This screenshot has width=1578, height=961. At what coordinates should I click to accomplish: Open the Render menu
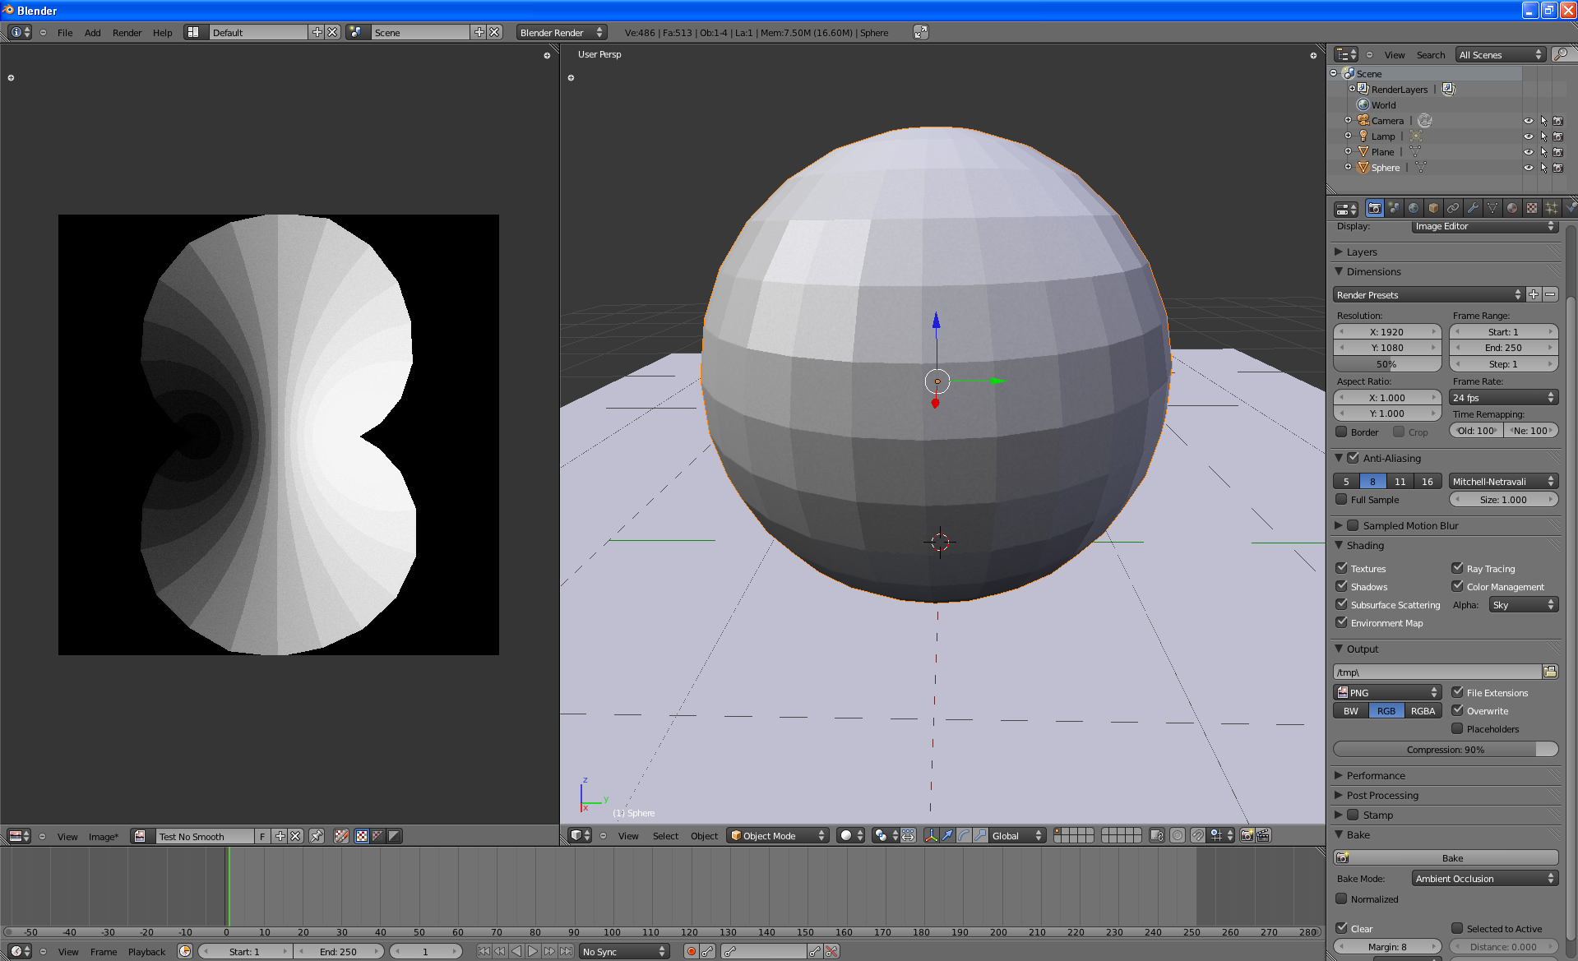(x=127, y=33)
